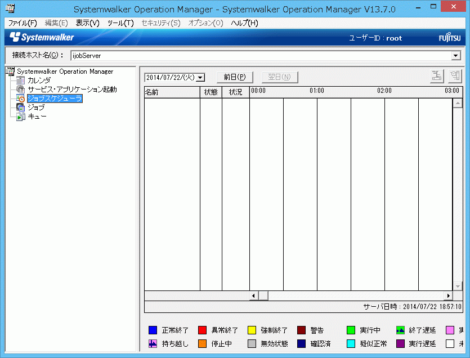Click the ジョブ icon in the tree
Image resolution: width=470 pixels, height=358 pixels.
tap(21, 108)
